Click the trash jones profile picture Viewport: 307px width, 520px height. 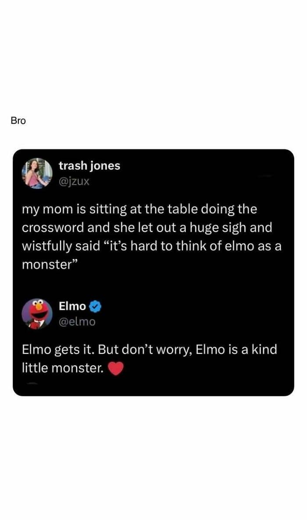[x=37, y=173]
